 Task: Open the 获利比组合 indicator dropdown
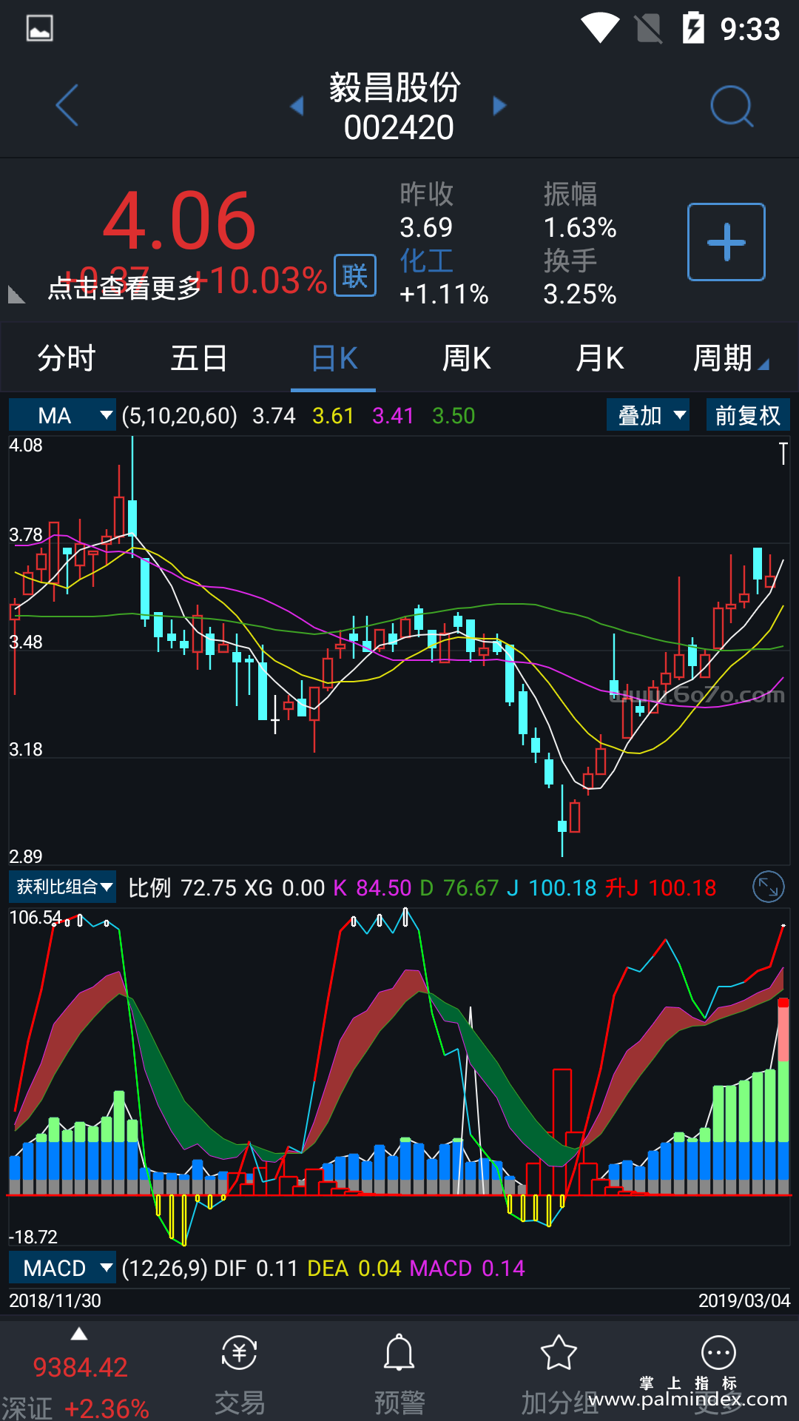(x=63, y=887)
